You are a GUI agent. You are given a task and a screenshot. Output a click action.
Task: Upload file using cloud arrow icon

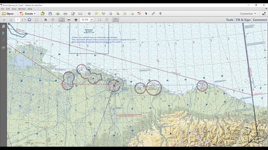coord(58,14)
